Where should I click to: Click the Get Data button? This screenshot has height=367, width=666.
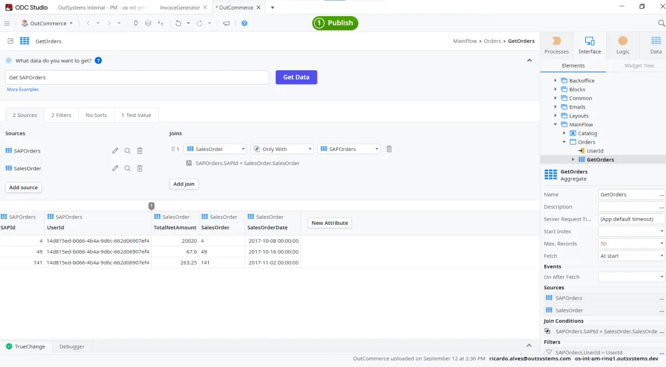tap(296, 77)
